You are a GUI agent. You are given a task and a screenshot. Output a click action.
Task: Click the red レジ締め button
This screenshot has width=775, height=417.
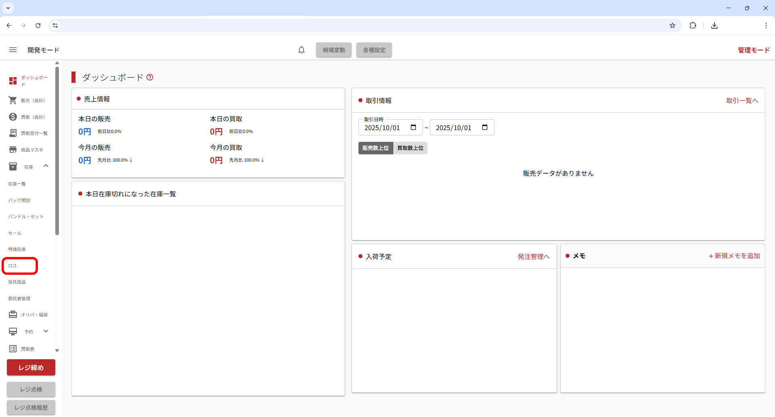coord(31,367)
